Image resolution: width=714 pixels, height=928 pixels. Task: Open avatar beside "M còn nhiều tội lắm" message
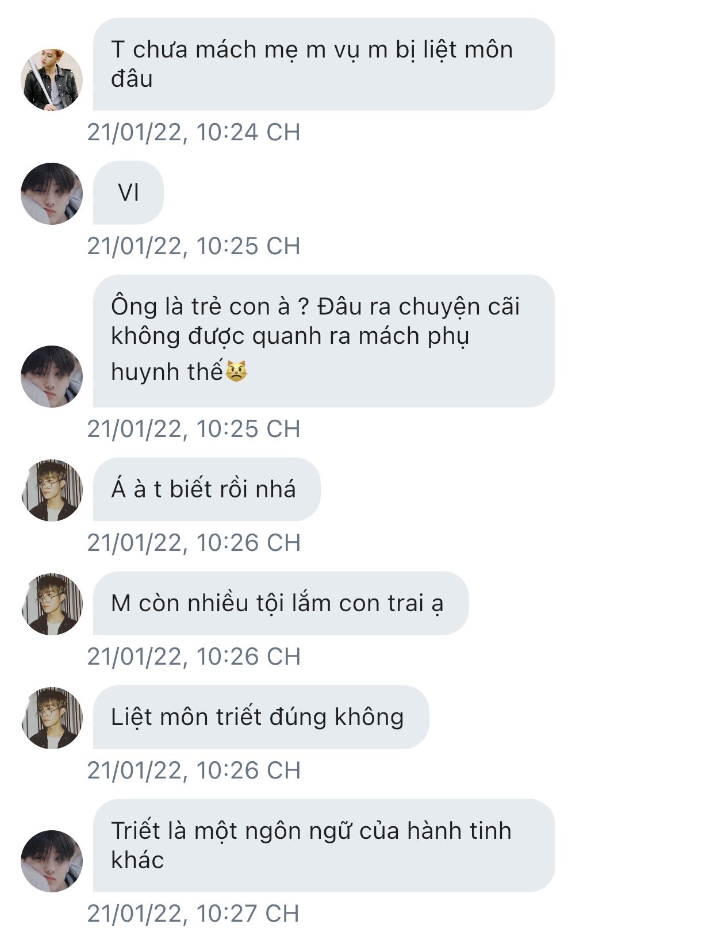pos(52,604)
